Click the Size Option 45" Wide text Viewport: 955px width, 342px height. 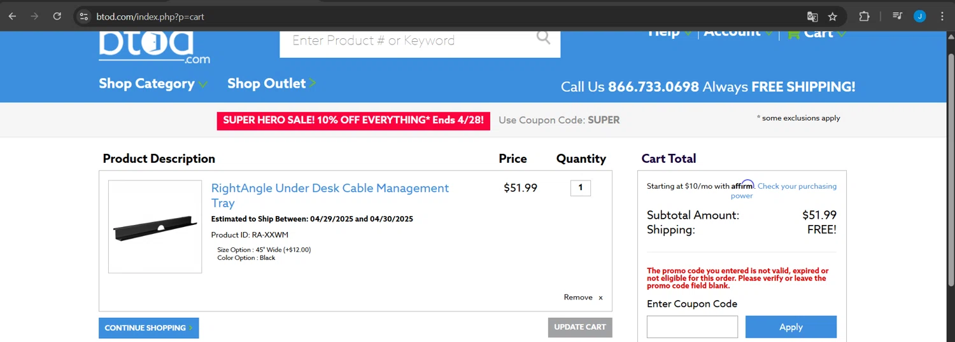(264, 250)
